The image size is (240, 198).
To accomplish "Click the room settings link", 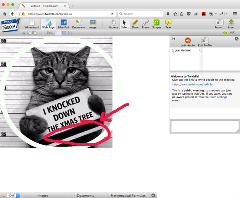I will [218, 97].
